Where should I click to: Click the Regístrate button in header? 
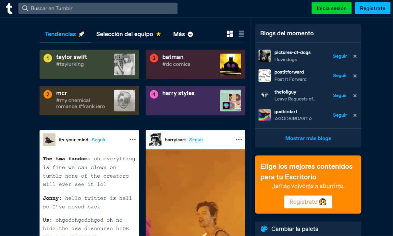point(372,8)
